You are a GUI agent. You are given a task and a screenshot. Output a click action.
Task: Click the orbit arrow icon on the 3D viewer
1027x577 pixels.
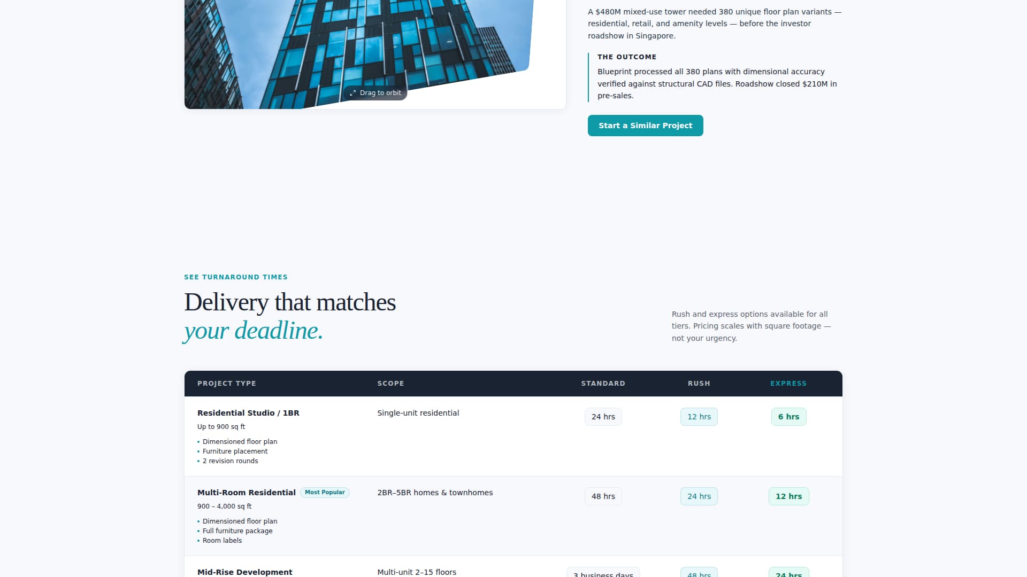point(354,92)
